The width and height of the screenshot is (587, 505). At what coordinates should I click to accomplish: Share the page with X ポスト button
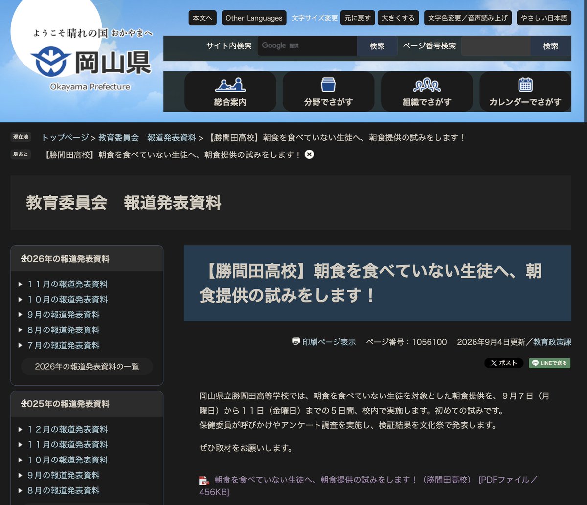pyautogui.click(x=504, y=363)
